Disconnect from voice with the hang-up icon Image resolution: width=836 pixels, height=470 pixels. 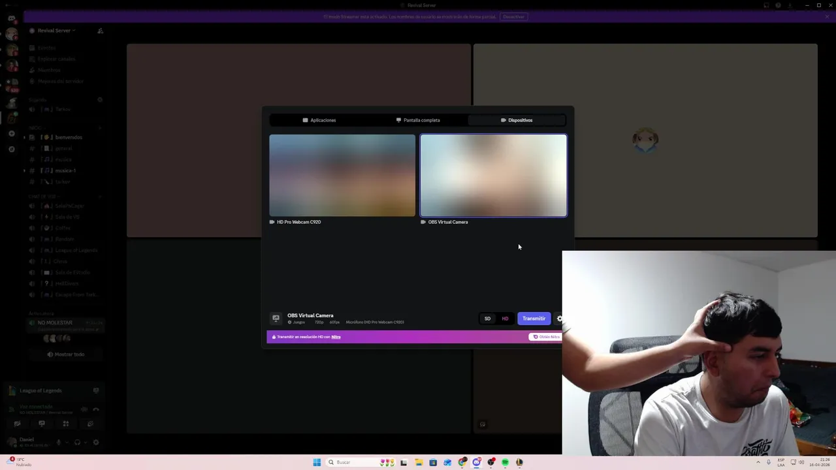(x=96, y=409)
